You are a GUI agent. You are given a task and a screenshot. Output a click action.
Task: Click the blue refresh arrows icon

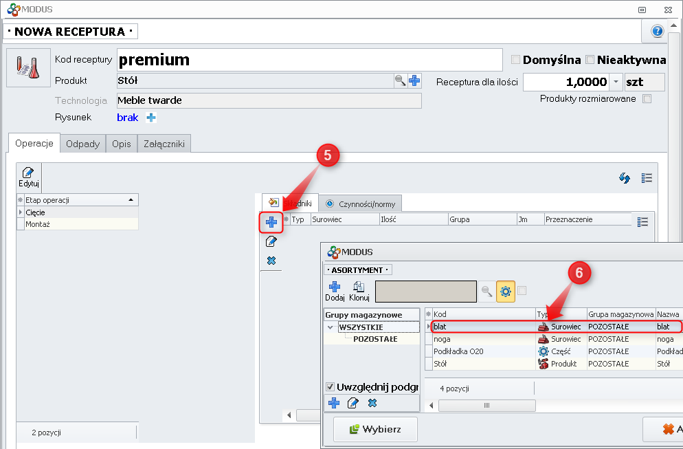(625, 178)
